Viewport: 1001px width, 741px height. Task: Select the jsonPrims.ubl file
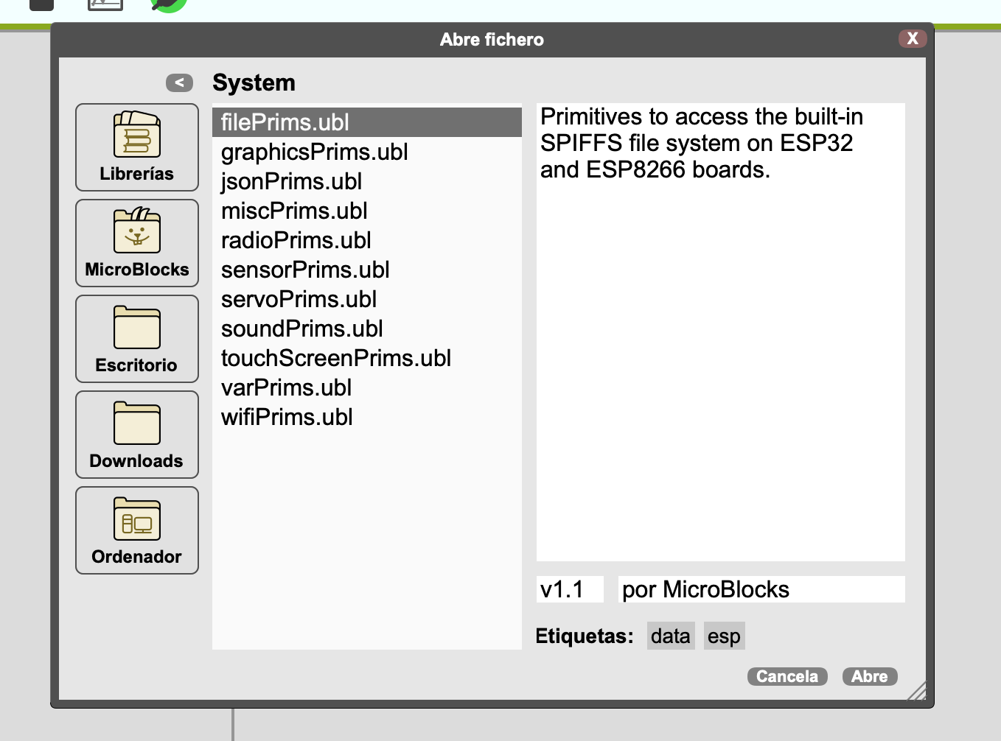point(292,181)
